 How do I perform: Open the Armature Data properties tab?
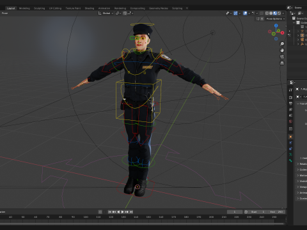point(290,155)
